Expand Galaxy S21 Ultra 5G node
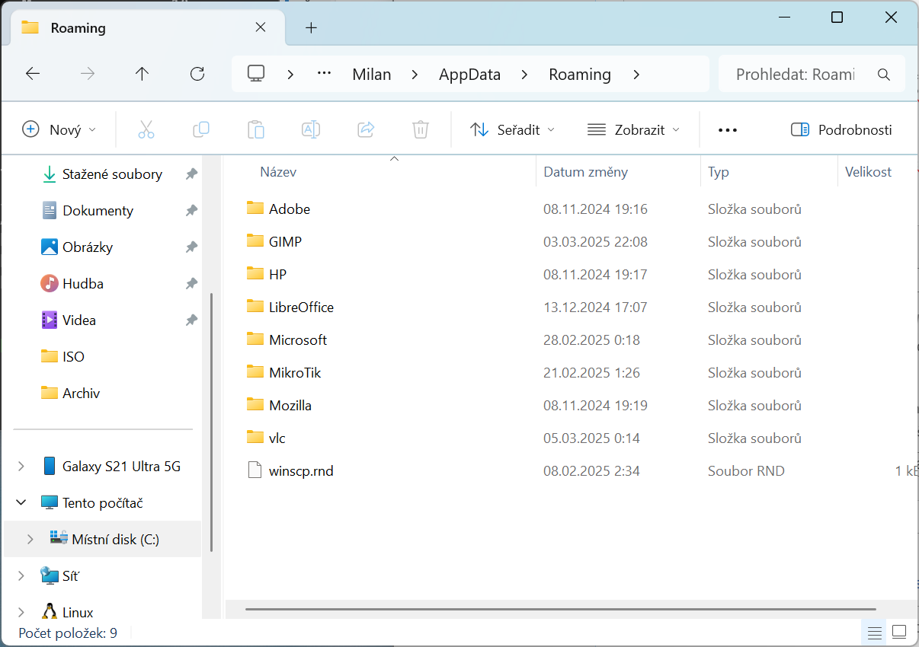 [21, 467]
